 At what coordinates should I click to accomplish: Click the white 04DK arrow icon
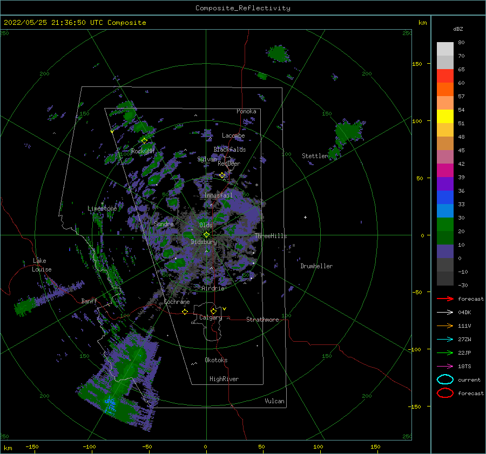tap(445, 313)
